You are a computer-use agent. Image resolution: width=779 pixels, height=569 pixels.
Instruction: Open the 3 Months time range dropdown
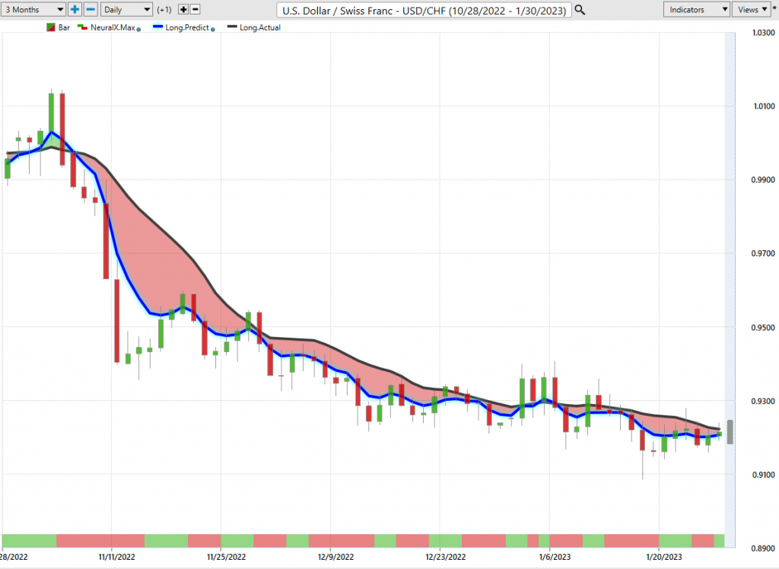point(33,9)
